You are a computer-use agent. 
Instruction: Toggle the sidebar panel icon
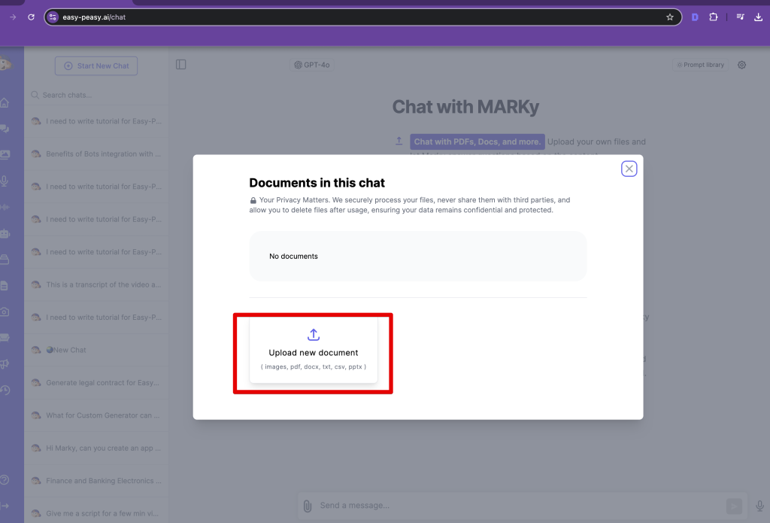(181, 65)
